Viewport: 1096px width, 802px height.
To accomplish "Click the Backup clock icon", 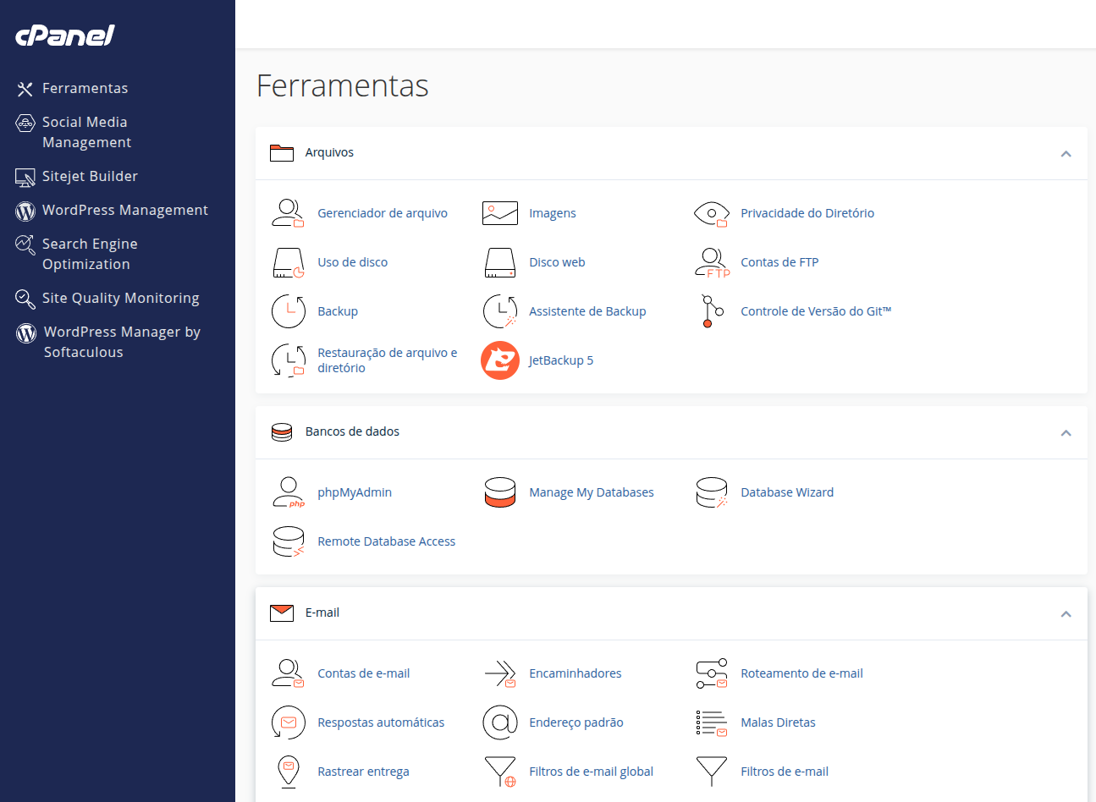I will click(x=288, y=311).
